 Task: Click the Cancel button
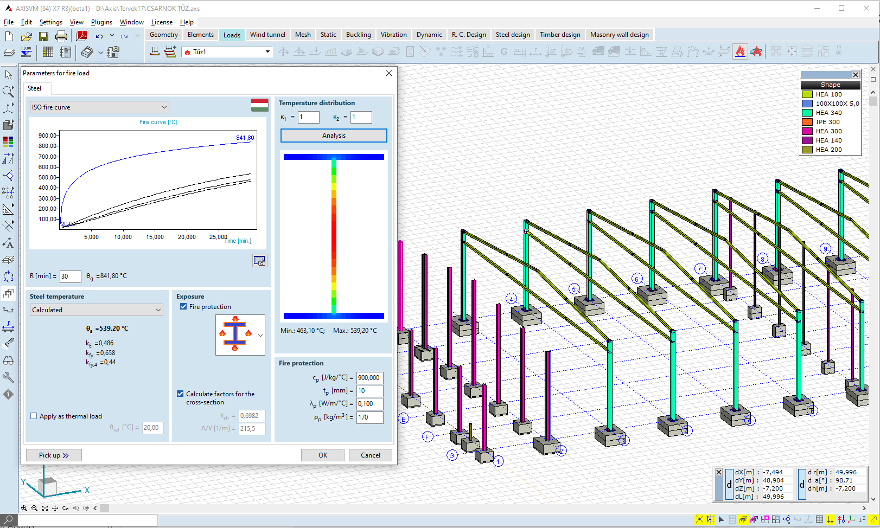(x=371, y=455)
